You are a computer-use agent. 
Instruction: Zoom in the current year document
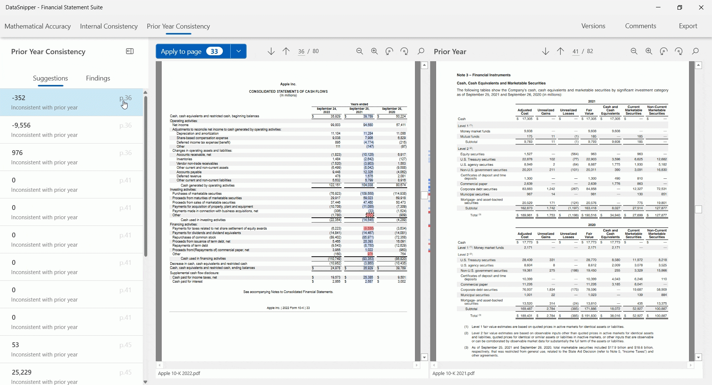(x=375, y=51)
